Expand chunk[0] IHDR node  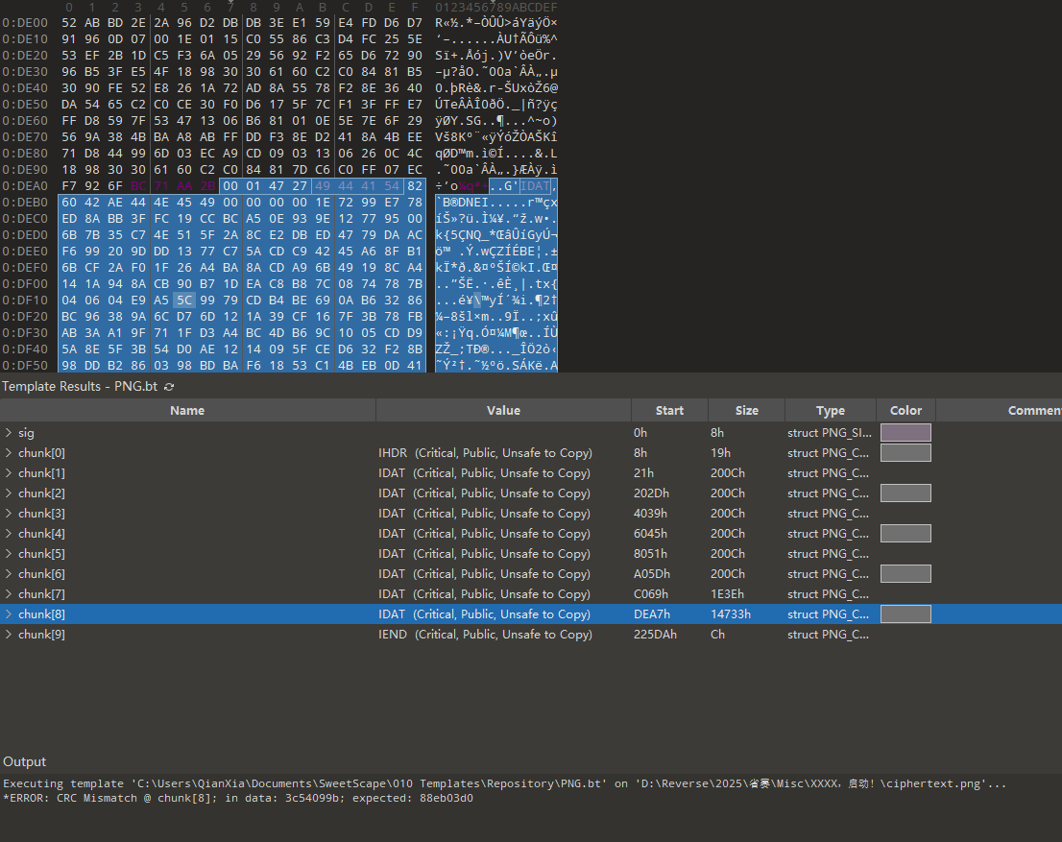10,453
